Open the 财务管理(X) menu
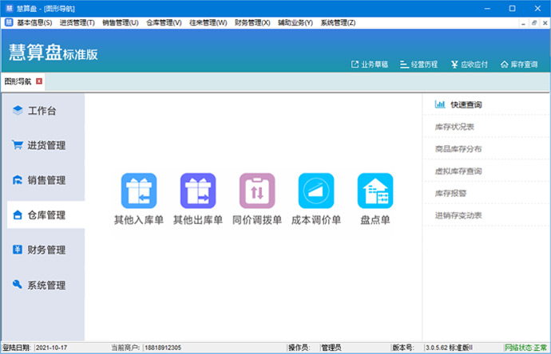This screenshot has width=551, height=354. click(252, 23)
